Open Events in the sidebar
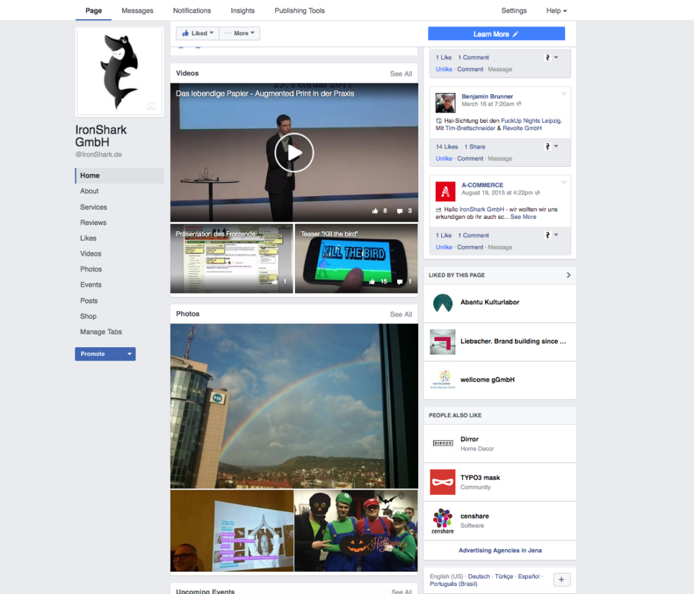Image resolution: width=694 pixels, height=594 pixels. (x=91, y=285)
